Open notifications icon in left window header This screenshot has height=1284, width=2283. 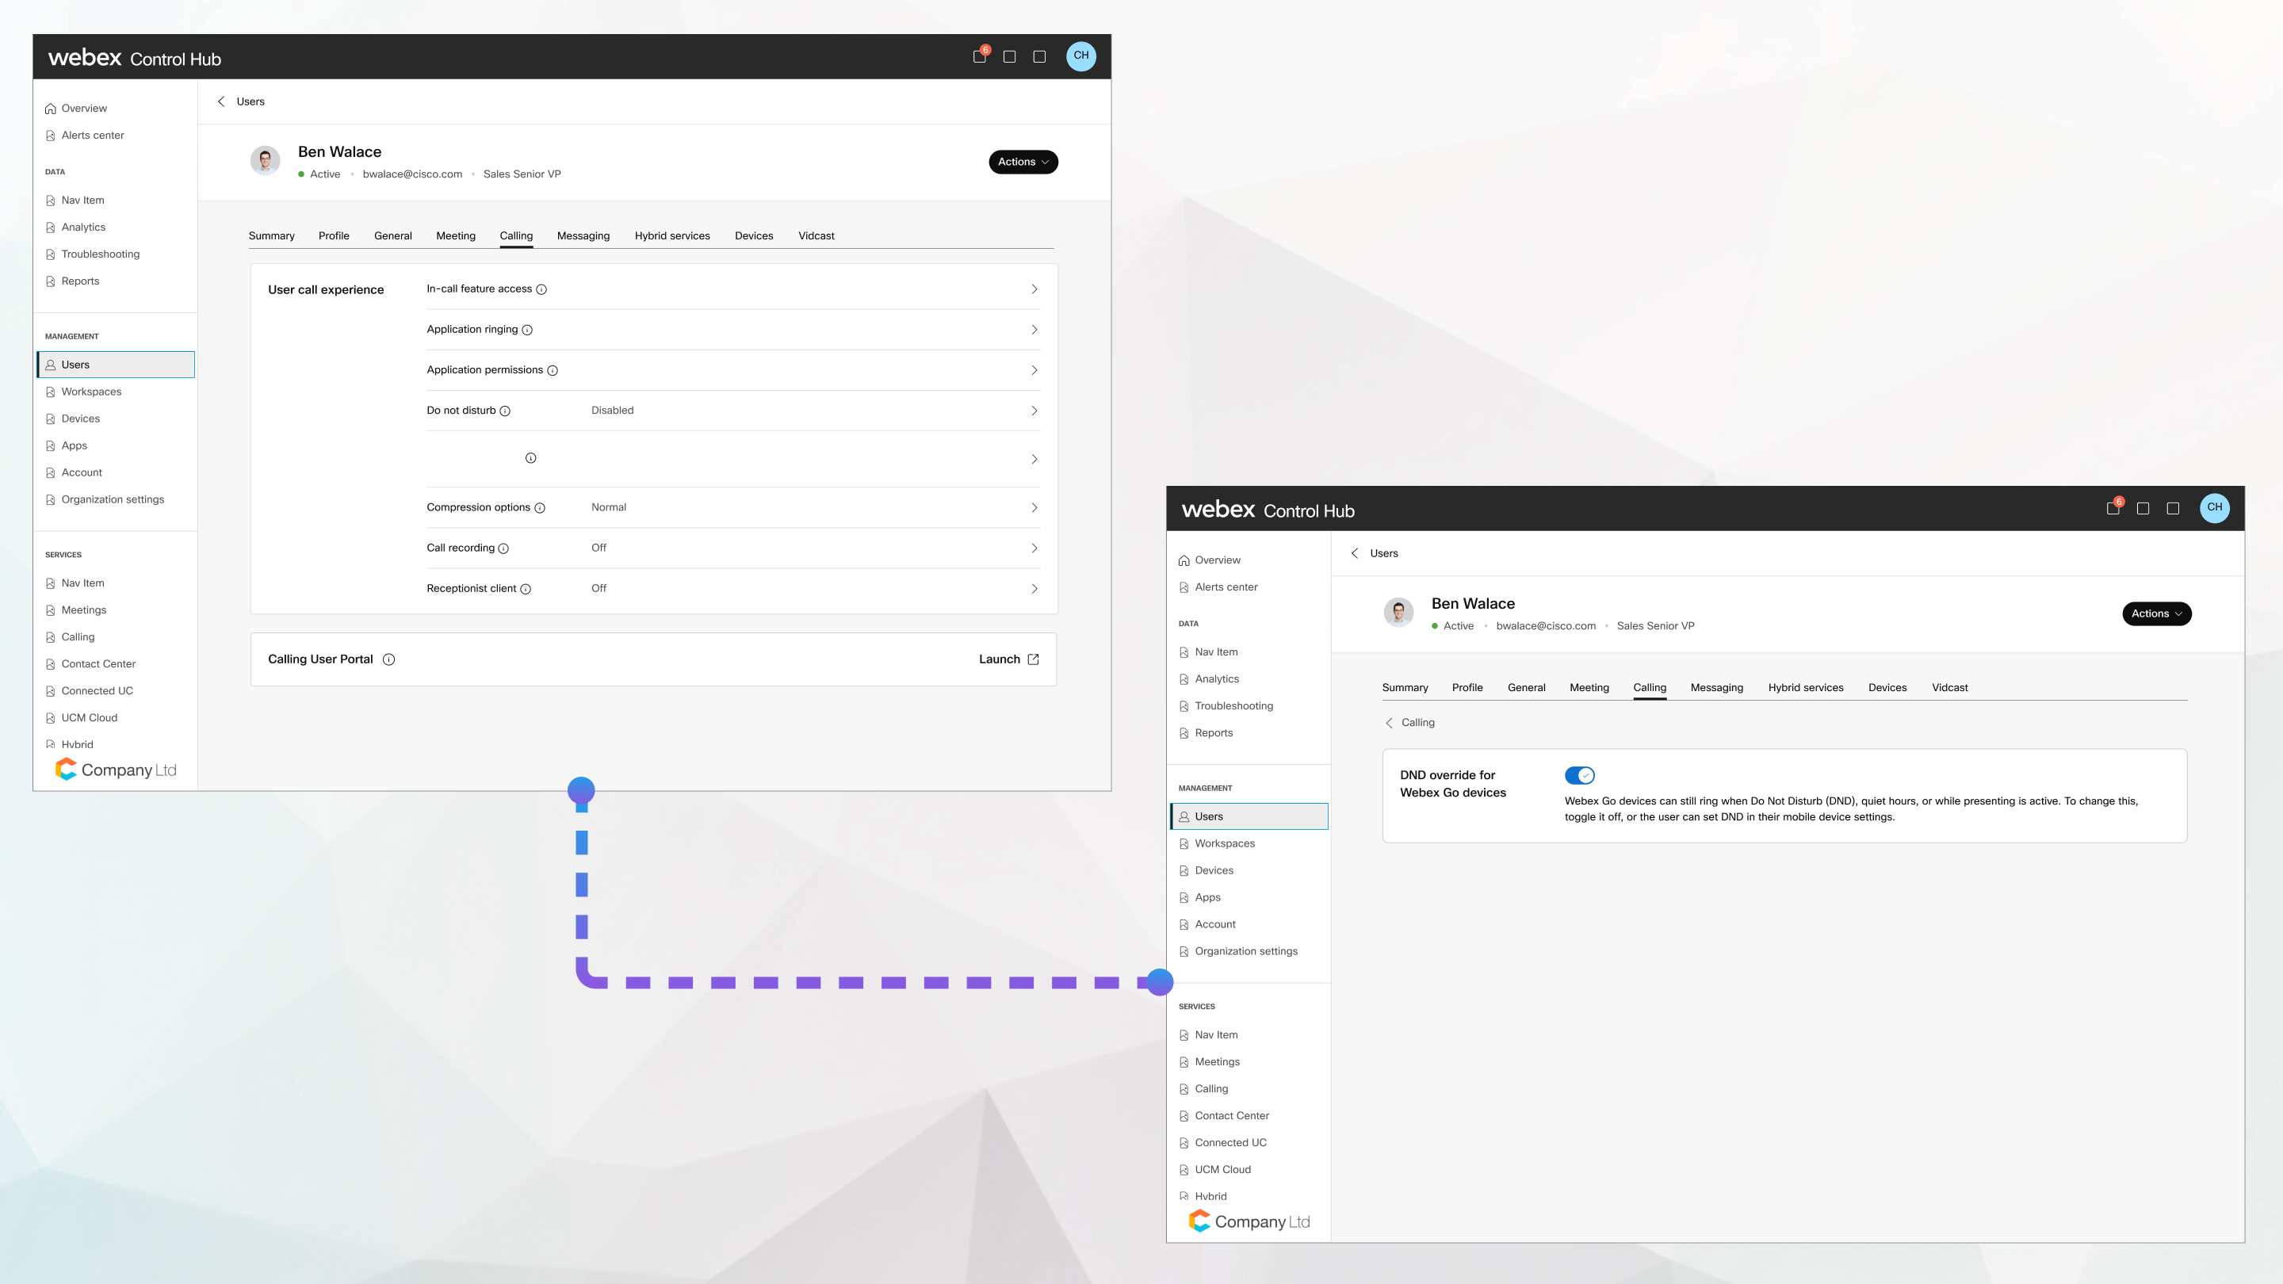coord(979,57)
